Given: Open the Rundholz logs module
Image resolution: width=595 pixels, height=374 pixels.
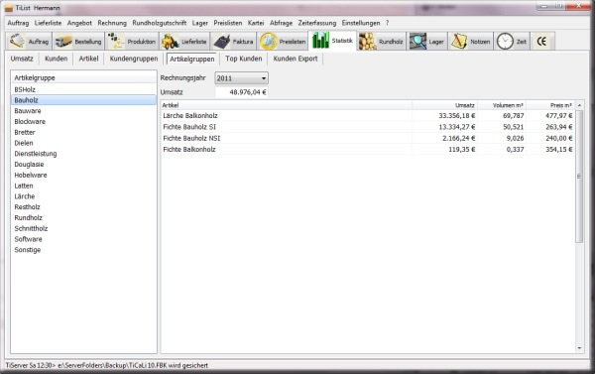Looking at the screenshot, I should coord(382,42).
